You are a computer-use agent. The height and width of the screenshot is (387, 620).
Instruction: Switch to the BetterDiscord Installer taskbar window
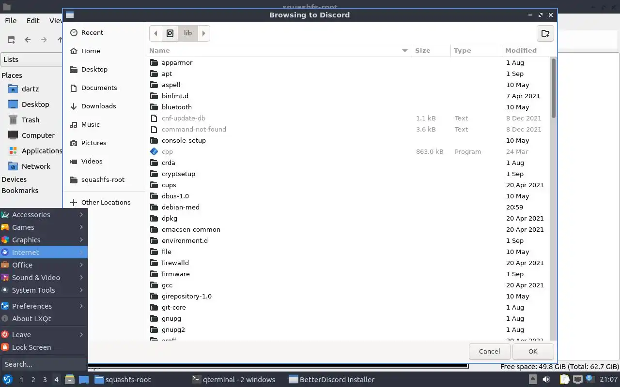tap(331, 380)
